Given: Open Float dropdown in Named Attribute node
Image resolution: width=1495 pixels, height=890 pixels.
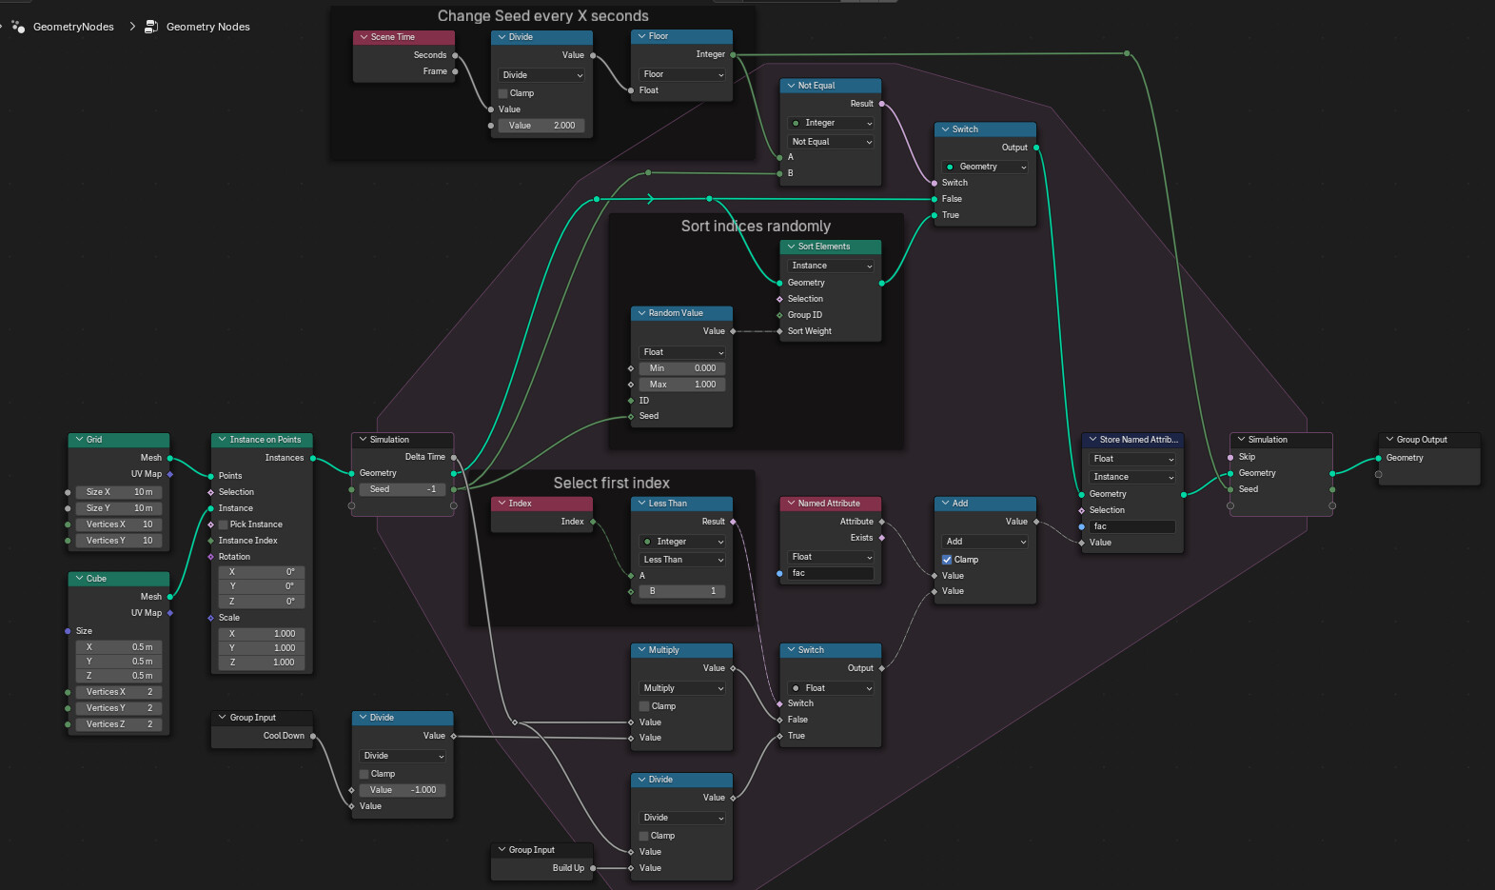Looking at the screenshot, I should coord(831,557).
